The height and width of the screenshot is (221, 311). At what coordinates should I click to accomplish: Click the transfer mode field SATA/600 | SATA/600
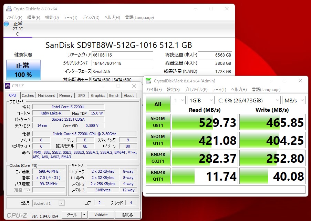[x=117, y=79]
